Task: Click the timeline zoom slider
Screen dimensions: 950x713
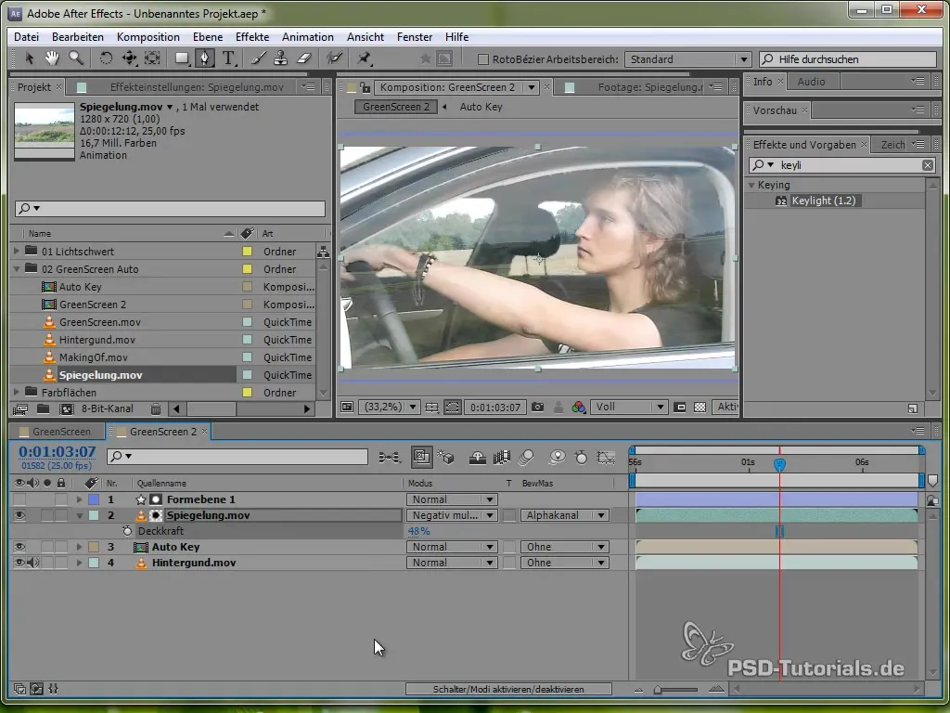Action: (x=677, y=690)
